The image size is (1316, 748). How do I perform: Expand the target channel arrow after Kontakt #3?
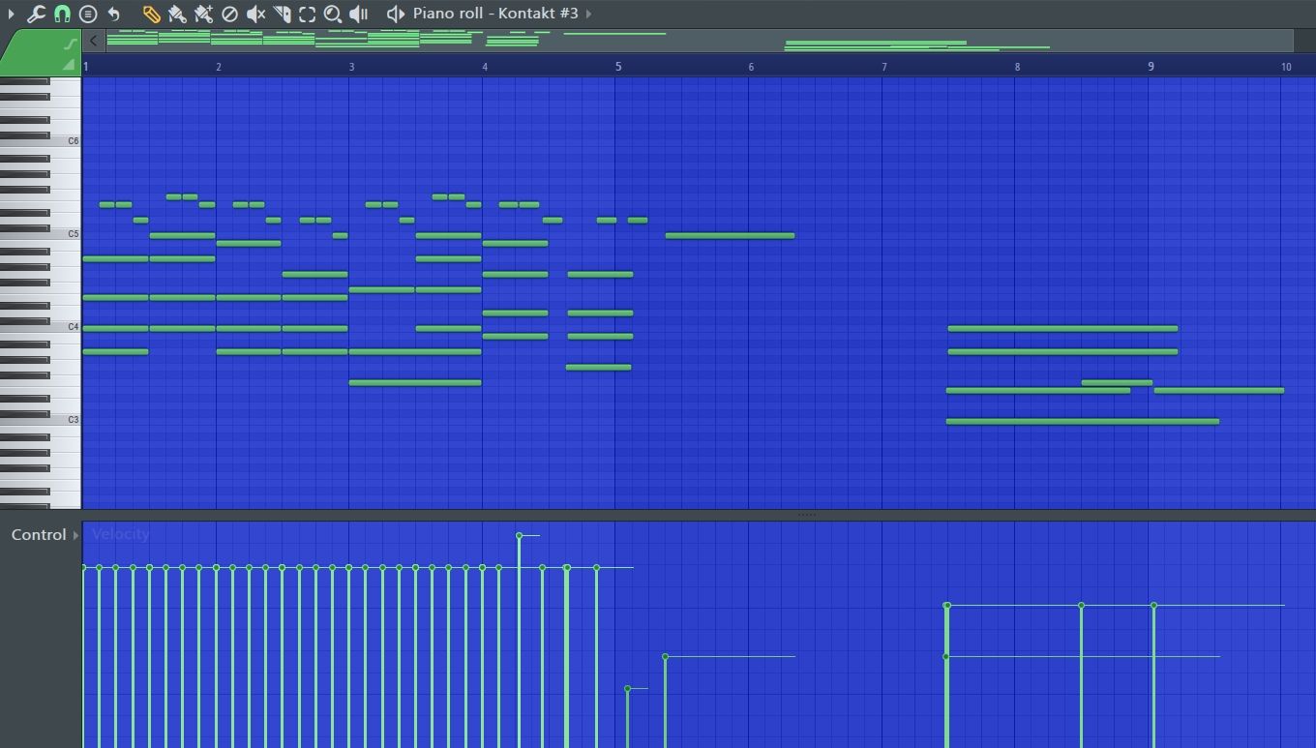[588, 14]
